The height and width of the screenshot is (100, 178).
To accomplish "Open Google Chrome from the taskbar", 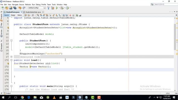I will [22, 97].
